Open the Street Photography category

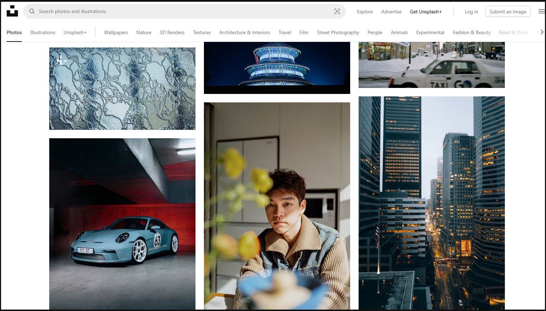coord(338,32)
